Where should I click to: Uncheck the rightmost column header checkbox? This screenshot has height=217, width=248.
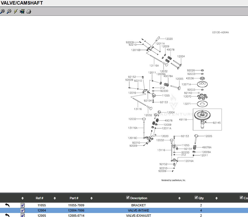pyautogui.click(x=241, y=197)
